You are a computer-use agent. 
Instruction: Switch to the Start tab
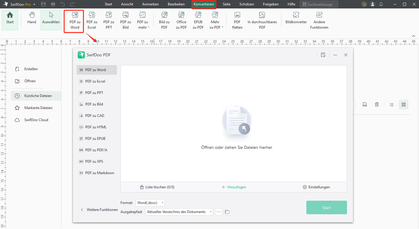click(x=108, y=4)
